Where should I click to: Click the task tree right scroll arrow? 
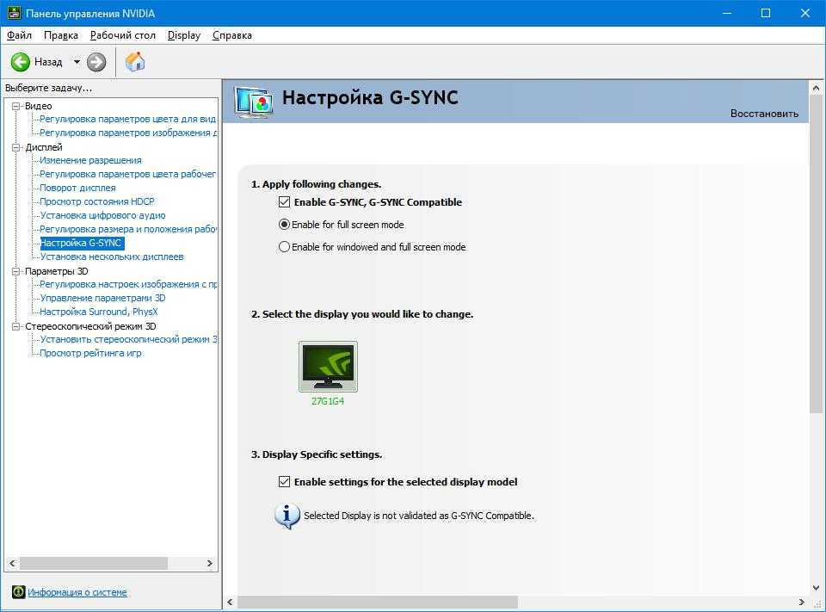coord(210,564)
